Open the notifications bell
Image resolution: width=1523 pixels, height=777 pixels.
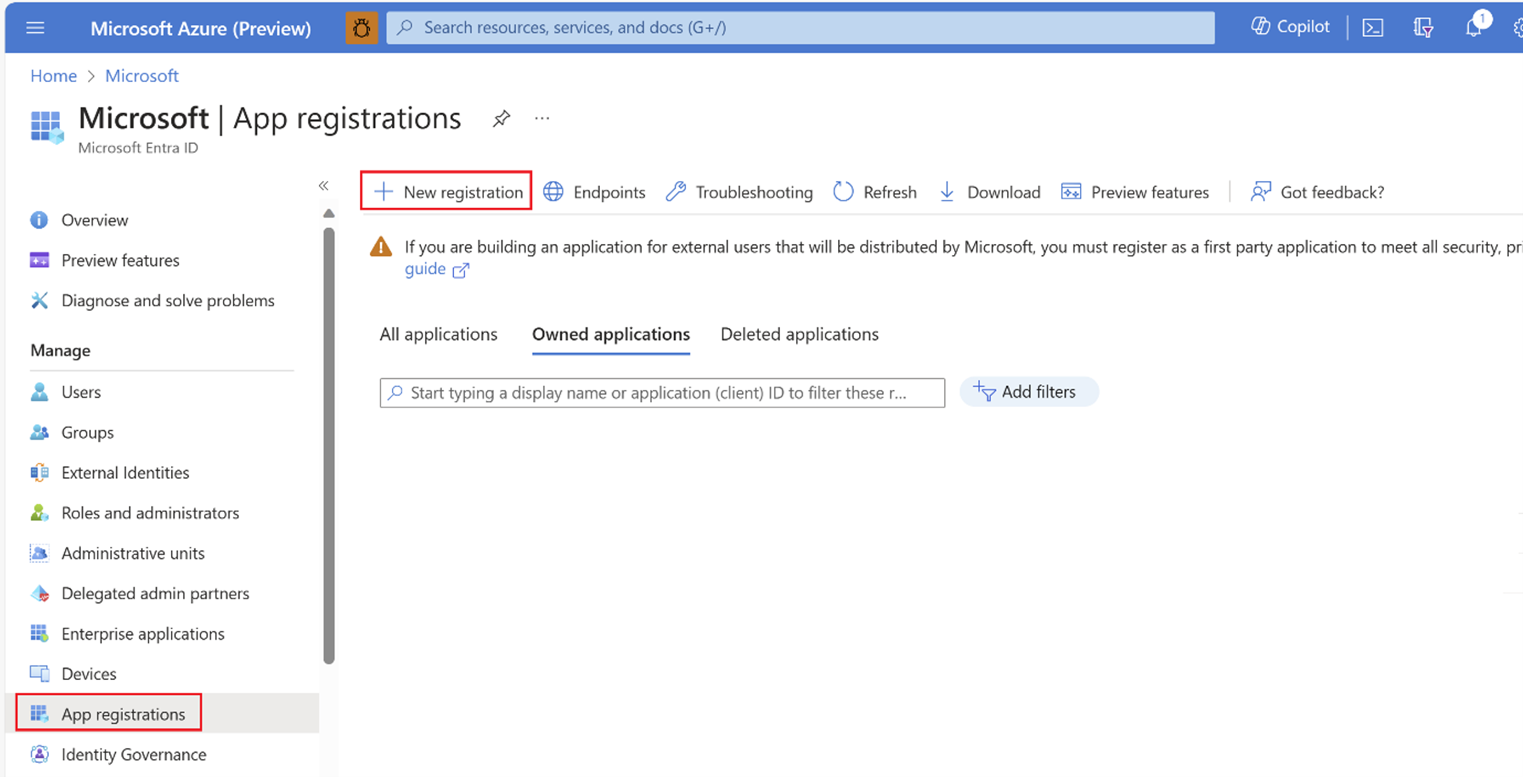pyautogui.click(x=1473, y=28)
